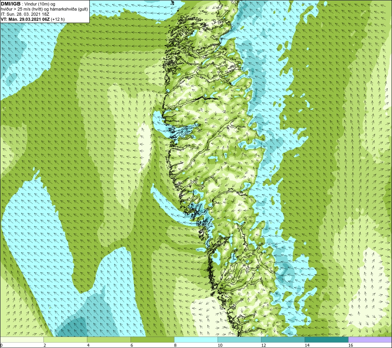This screenshot has height=348, width=392.
Task: Click the scale label "10"
Action: tap(220, 346)
